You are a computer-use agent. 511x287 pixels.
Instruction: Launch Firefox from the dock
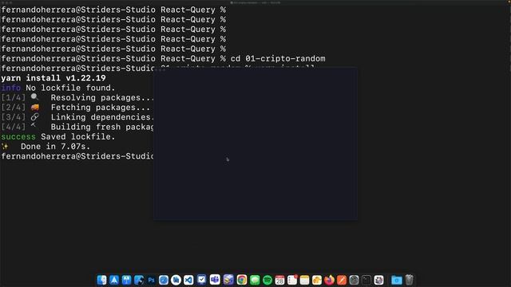[330, 280]
